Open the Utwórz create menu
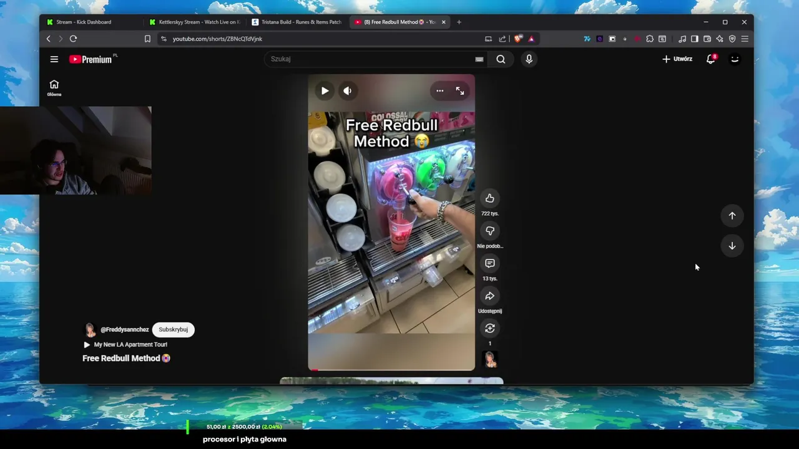 click(677, 59)
